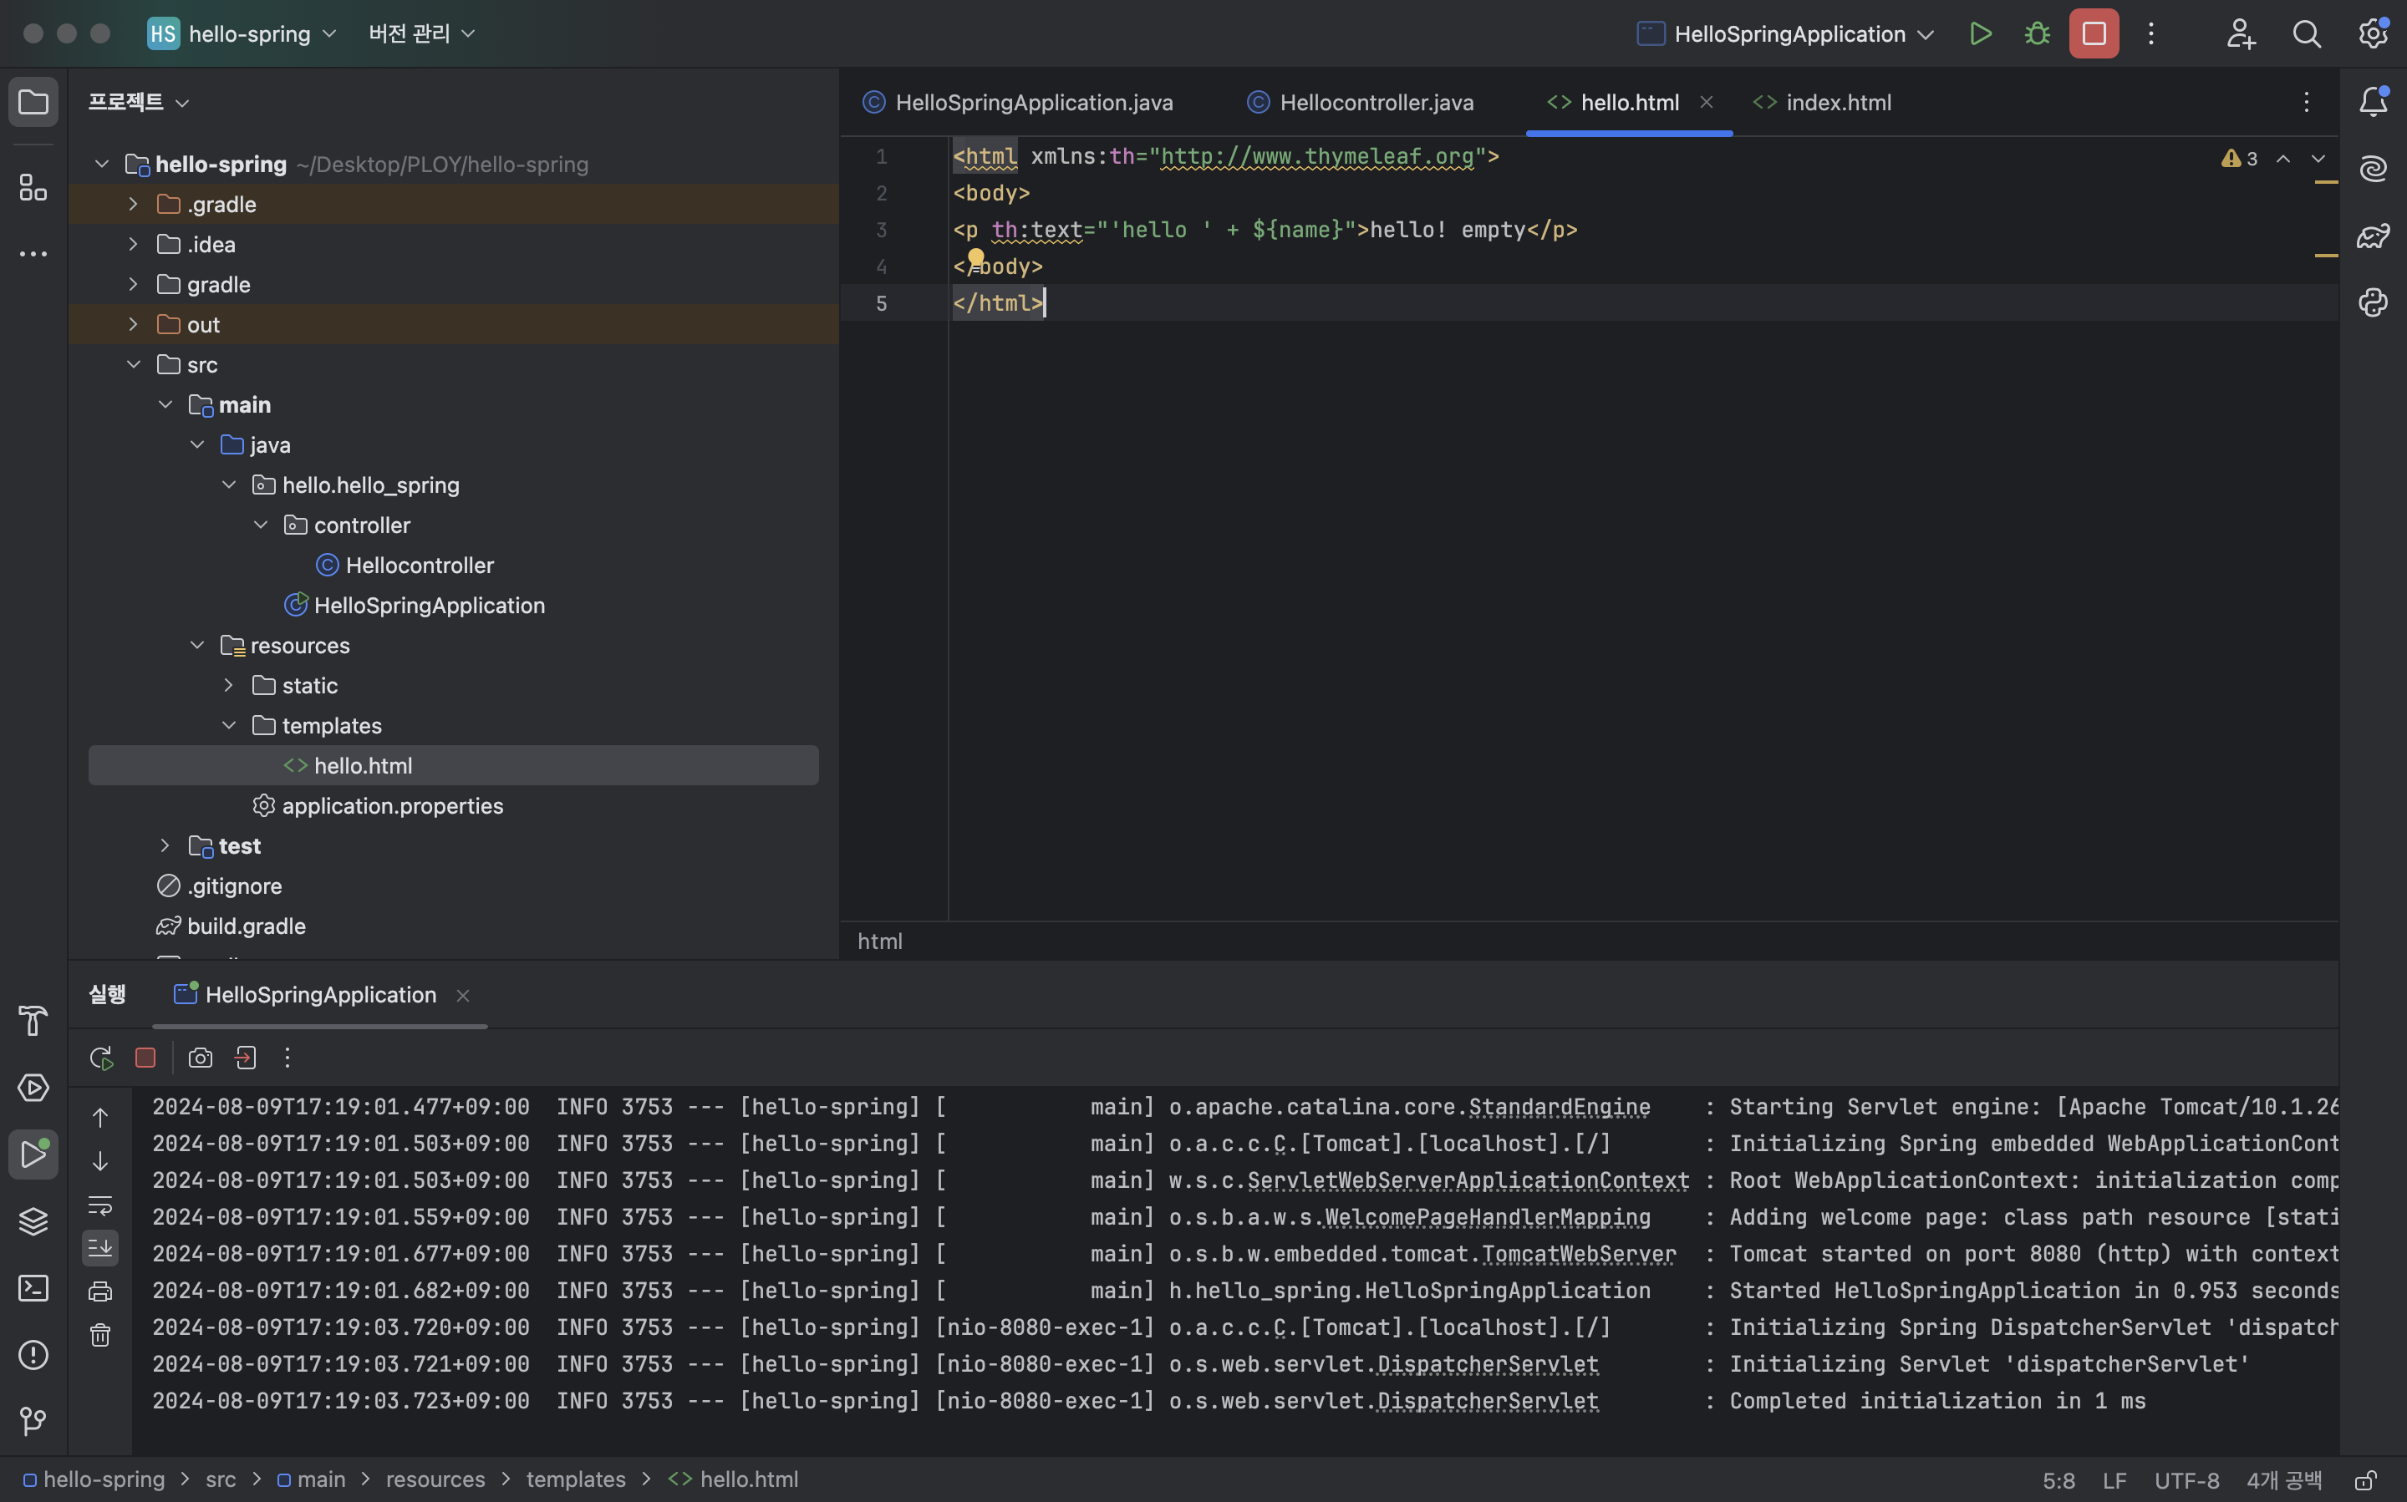Clear console output with the trash icon
Screen dimensions: 2407x1502
tap(100, 1334)
